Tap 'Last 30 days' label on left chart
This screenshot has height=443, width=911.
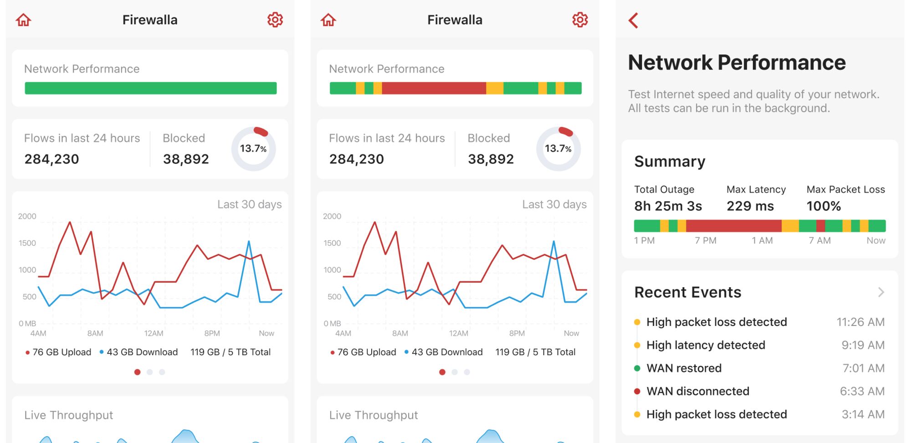pos(250,204)
